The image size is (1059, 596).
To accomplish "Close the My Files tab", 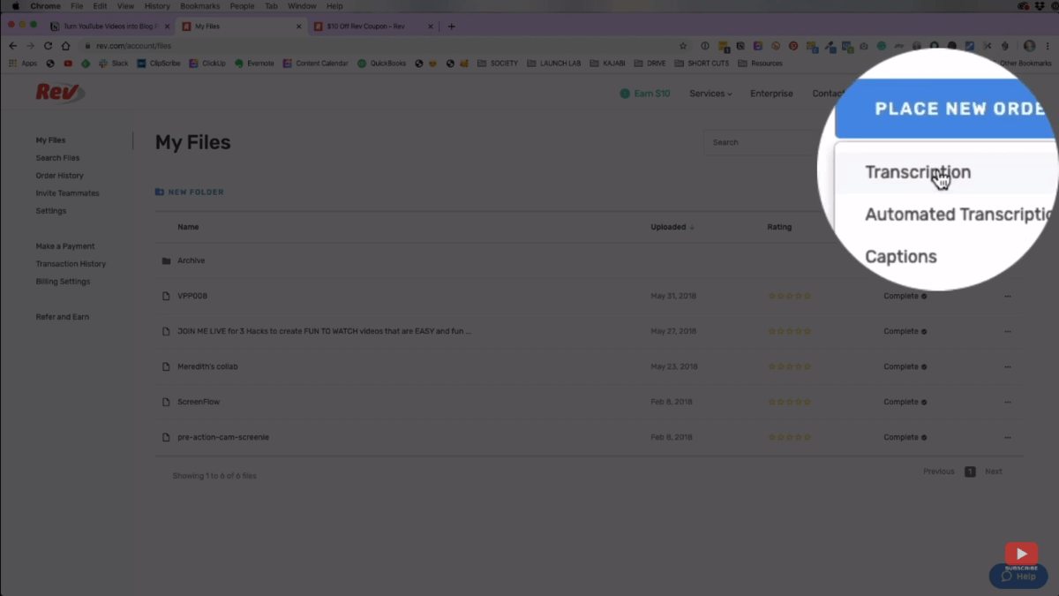I will pyautogui.click(x=298, y=26).
